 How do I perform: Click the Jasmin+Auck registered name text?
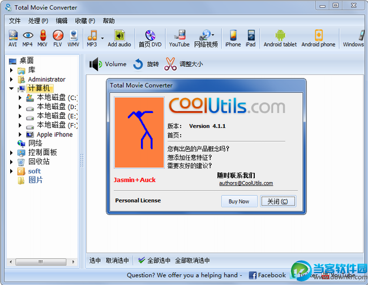click(x=135, y=180)
